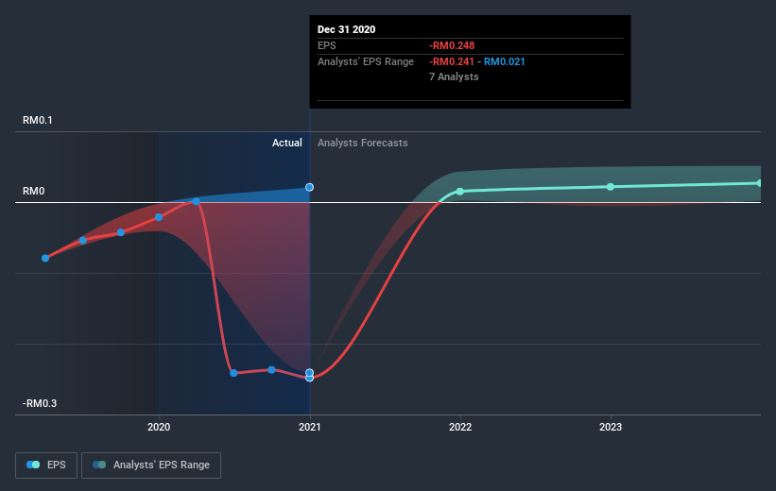Click the -RM0.3 axis label
The height and width of the screenshot is (491, 776).
pyautogui.click(x=40, y=403)
